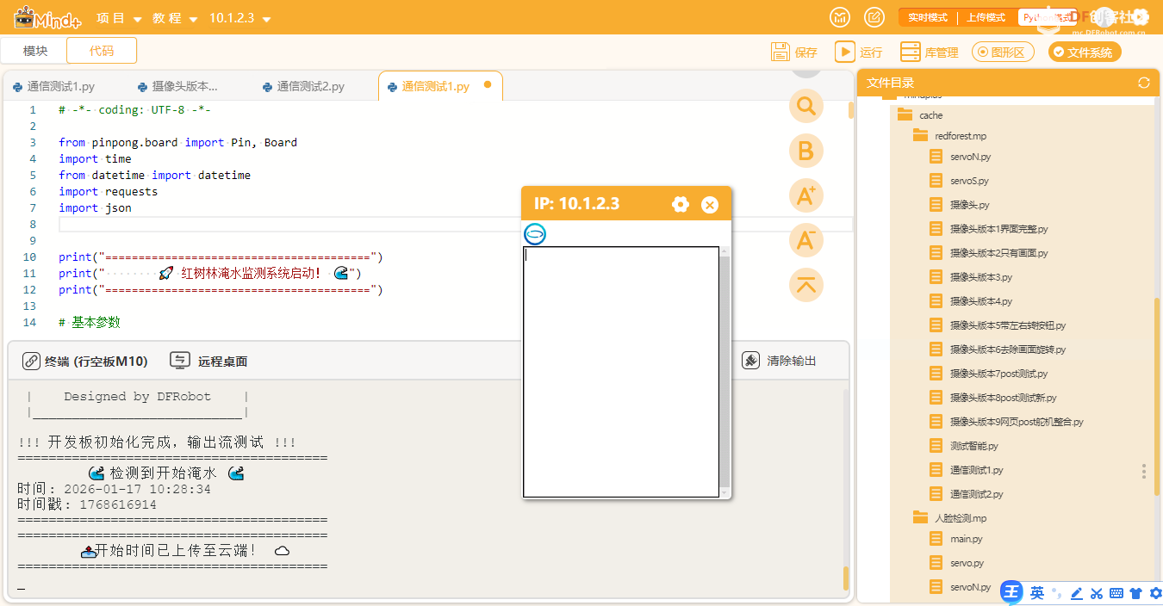
Task: Open settings gear in IP 10.1.2.3 popup
Action: [x=681, y=204]
